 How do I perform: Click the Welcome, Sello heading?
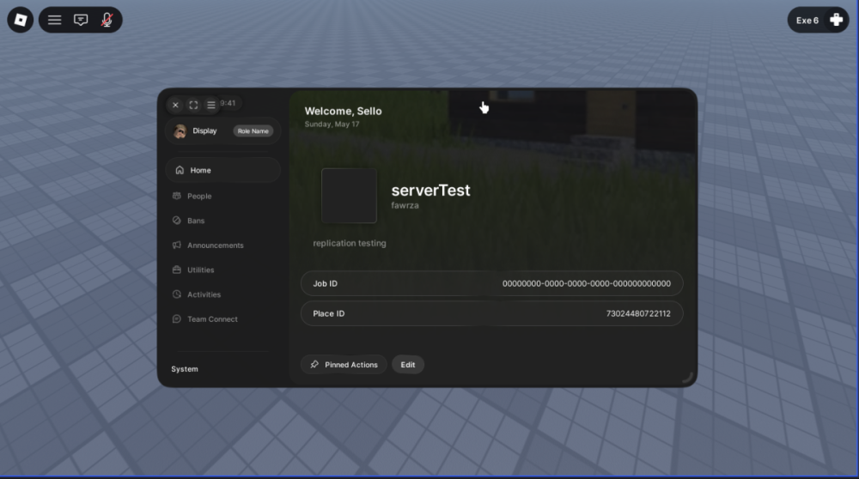[343, 111]
